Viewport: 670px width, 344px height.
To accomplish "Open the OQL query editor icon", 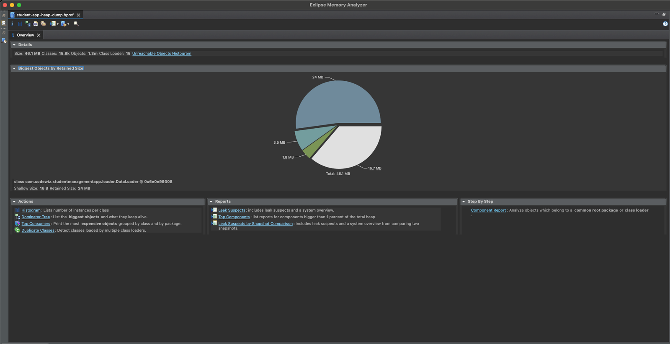I will point(35,24).
